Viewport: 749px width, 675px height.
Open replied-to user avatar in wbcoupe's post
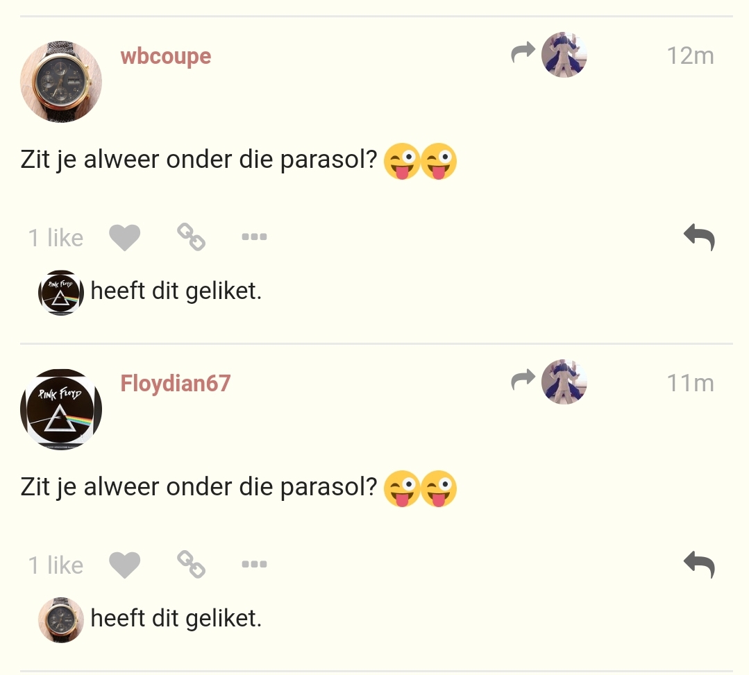[564, 54]
